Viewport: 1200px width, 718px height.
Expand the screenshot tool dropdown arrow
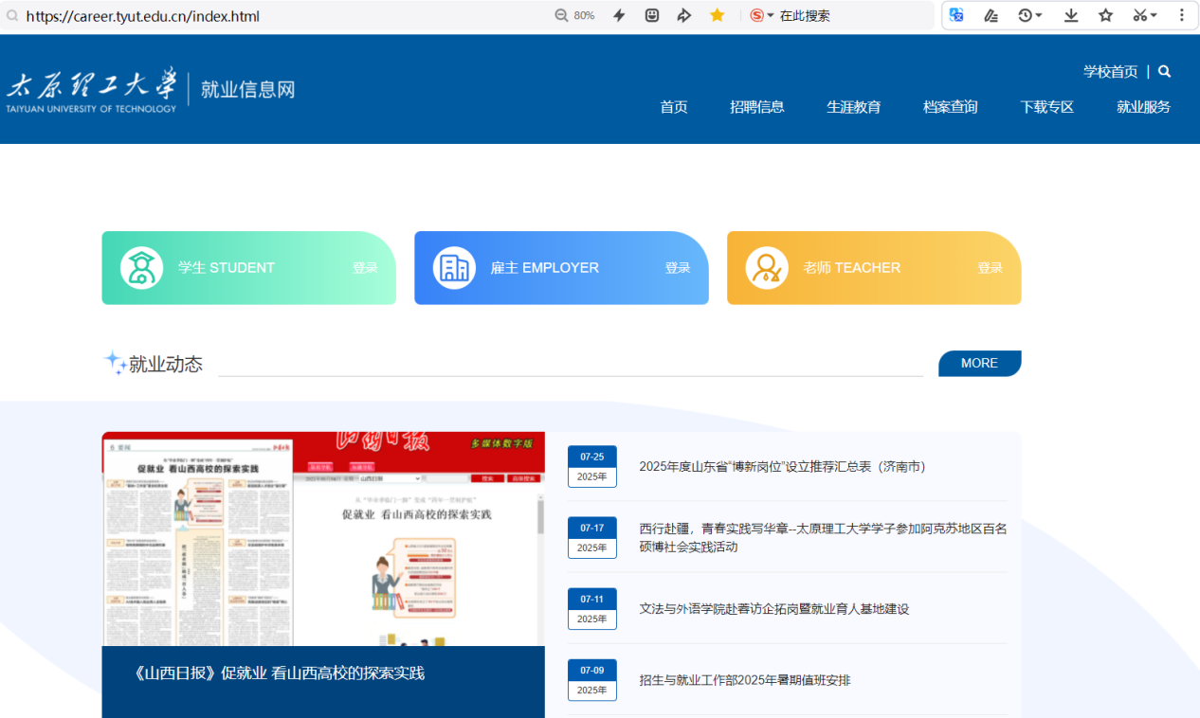[x=1154, y=15]
